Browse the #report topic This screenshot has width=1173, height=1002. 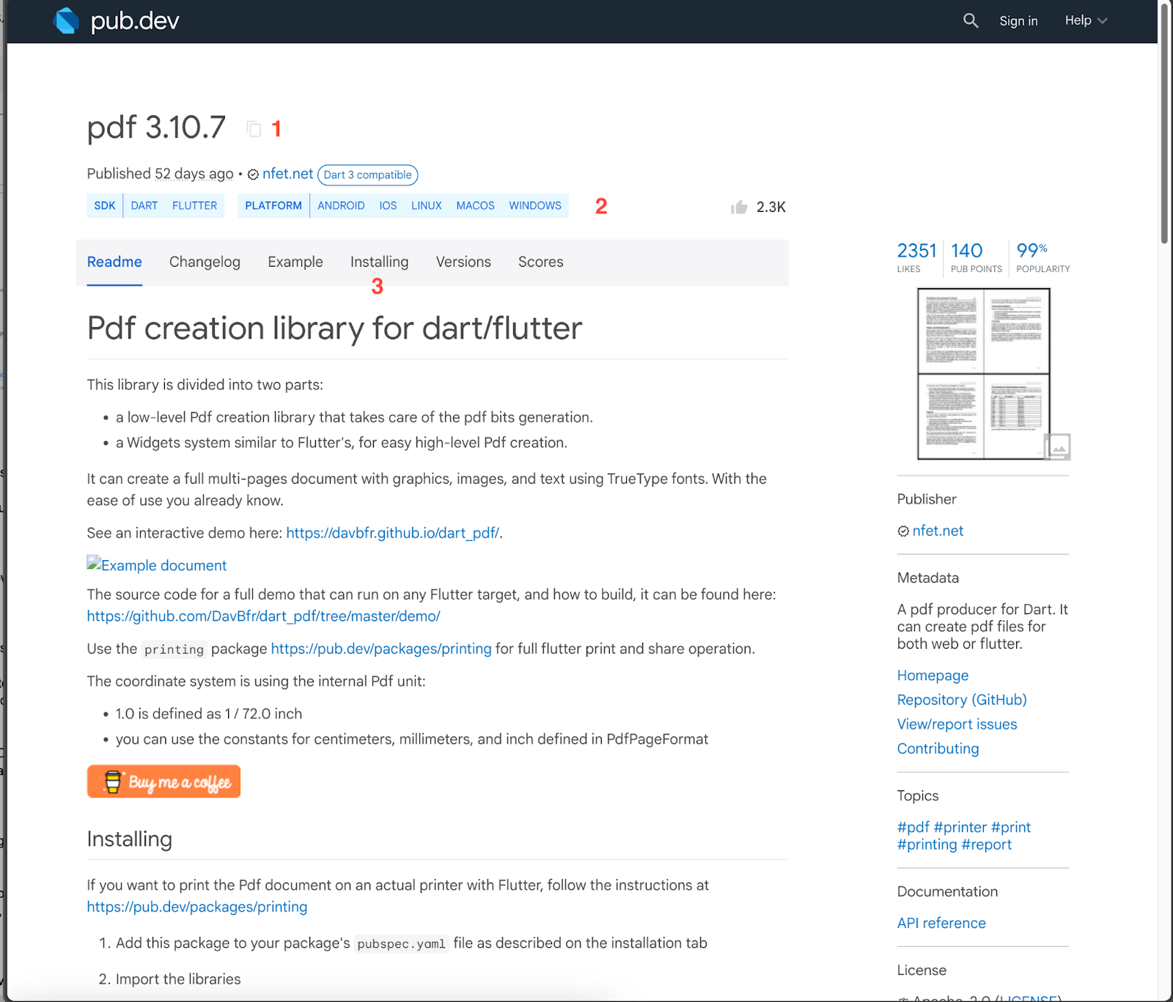point(986,844)
